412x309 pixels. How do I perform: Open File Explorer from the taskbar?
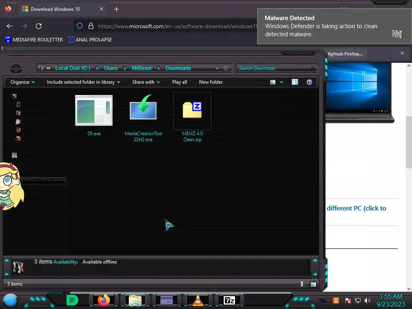pyautogui.click(x=135, y=301)
